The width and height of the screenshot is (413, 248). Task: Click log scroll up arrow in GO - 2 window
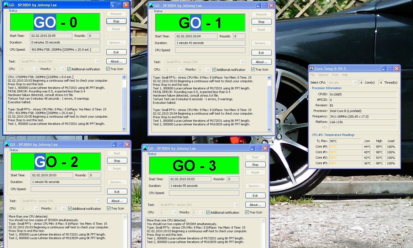click(125, 217)
